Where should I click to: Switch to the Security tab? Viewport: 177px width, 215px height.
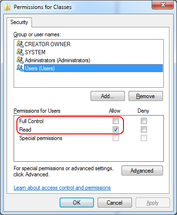click(19, 22)
